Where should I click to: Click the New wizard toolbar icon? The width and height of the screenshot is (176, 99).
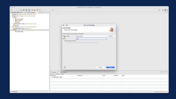[11, 10]
